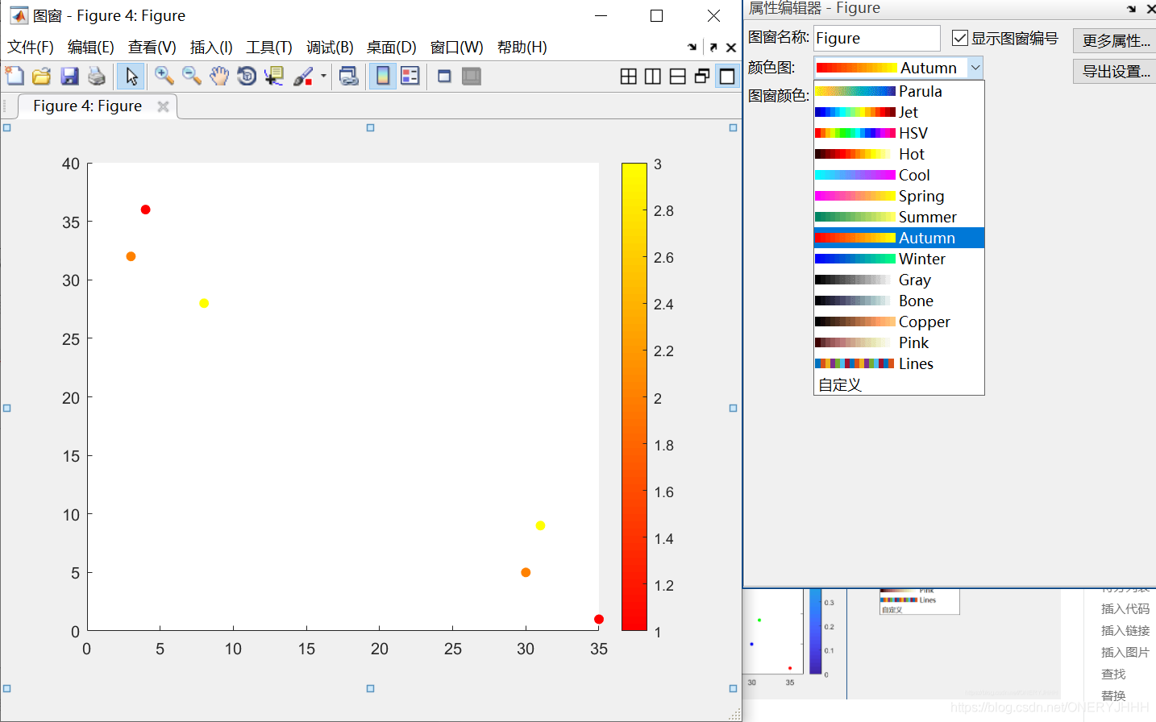Viewport: 1156px width, 722px height.
Task: Choose the Jet colormap
Action: click(899, 112)
